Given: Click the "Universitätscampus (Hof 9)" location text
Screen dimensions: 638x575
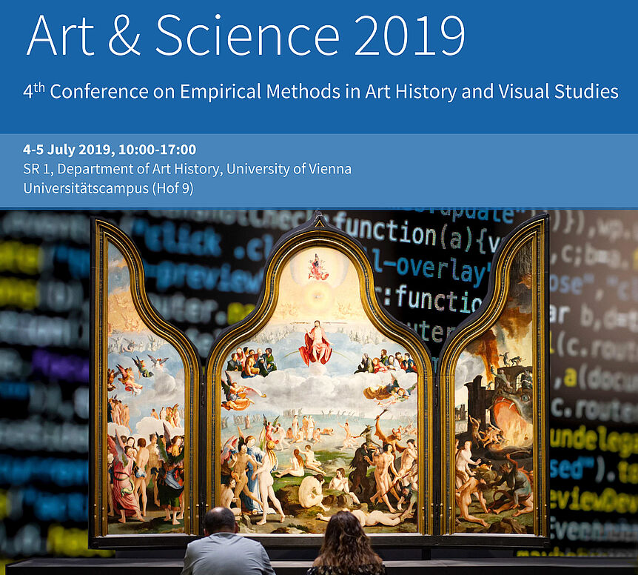Looking at the screenshot, I should coord(108,188).
